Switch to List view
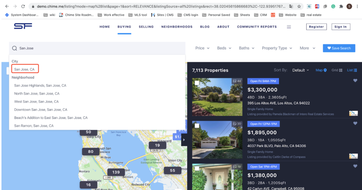Image resolution: width=362 pixels, height=190 pixels. coord(352,70)
